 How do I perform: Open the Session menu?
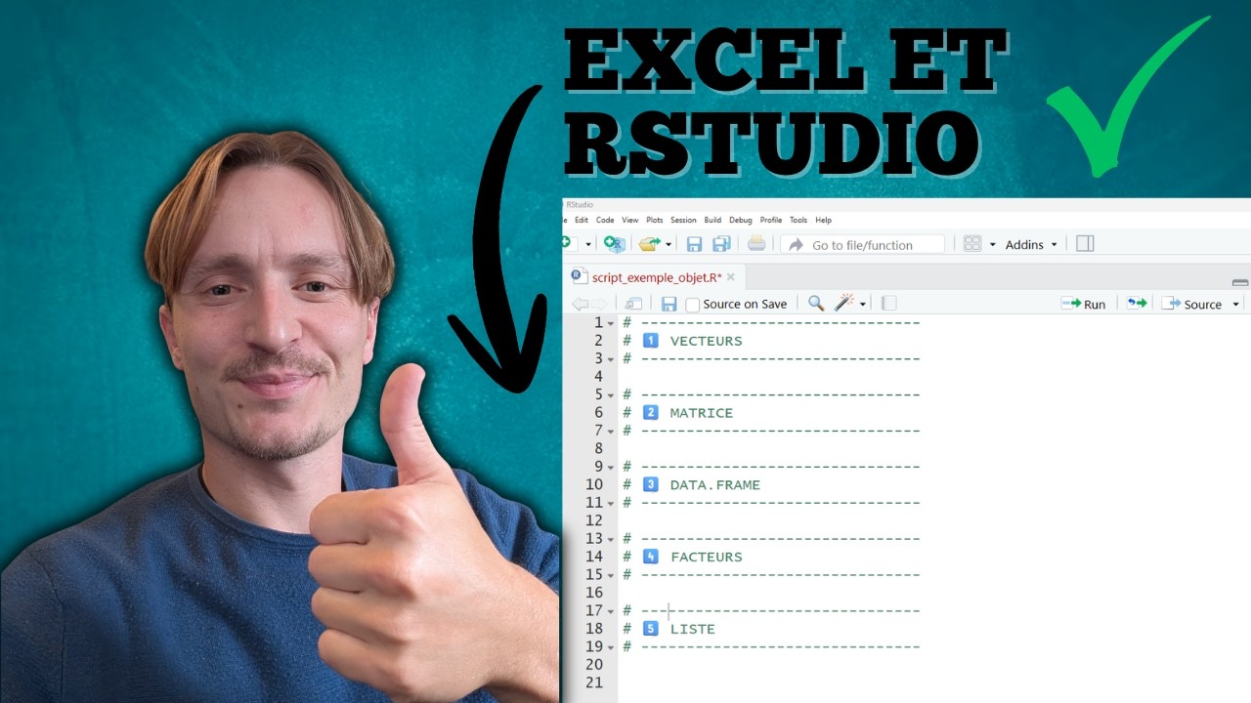click(x=683, y=221)
